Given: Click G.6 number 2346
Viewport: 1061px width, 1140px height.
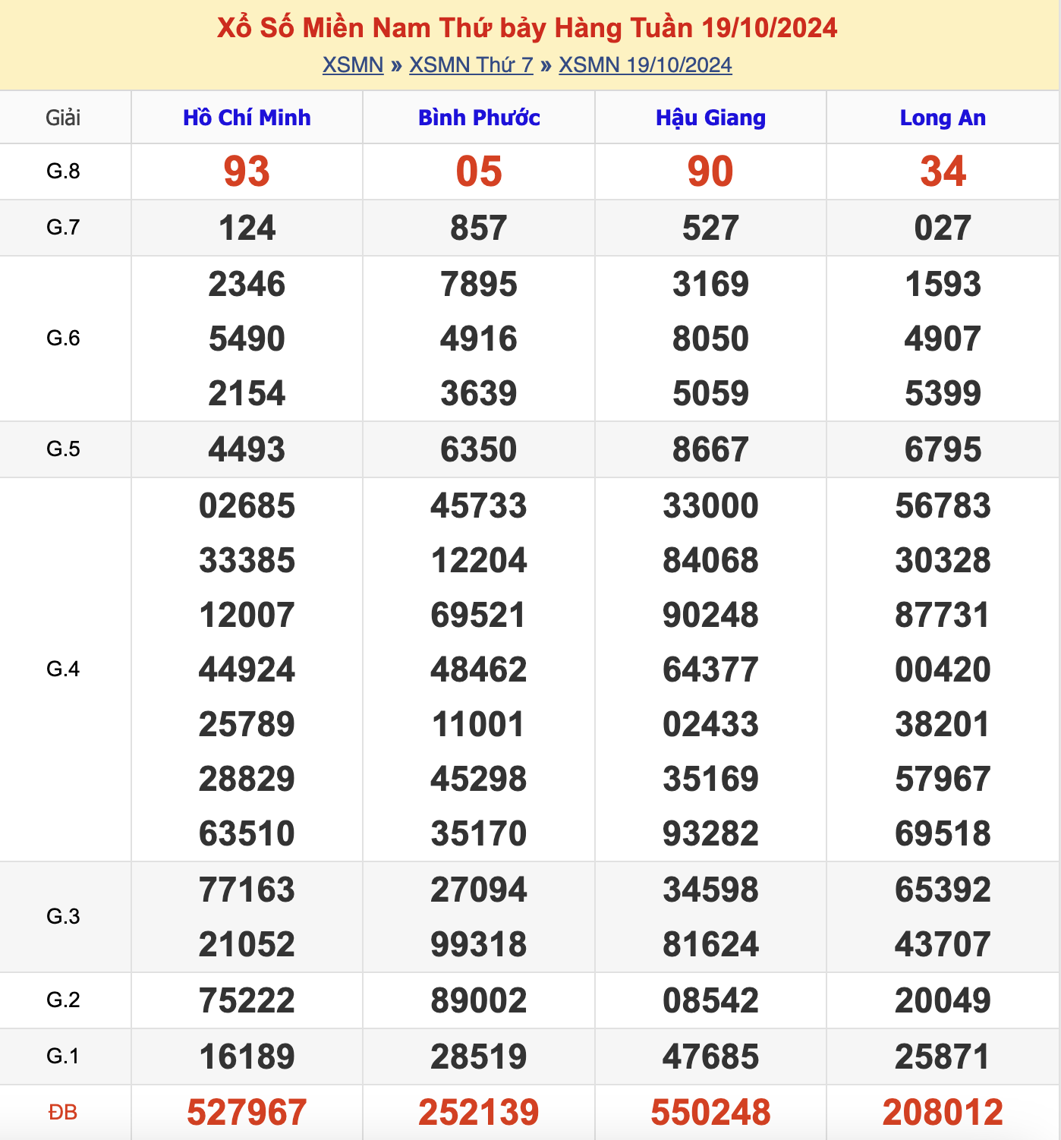Looking at the screenshot, I should coord(247,285).
